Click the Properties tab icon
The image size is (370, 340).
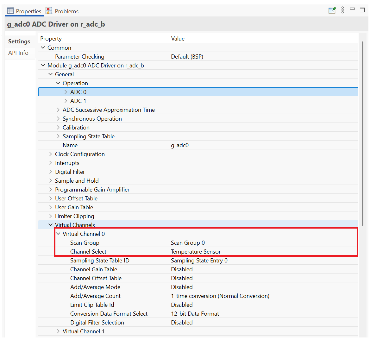click(x=10, y=11)
